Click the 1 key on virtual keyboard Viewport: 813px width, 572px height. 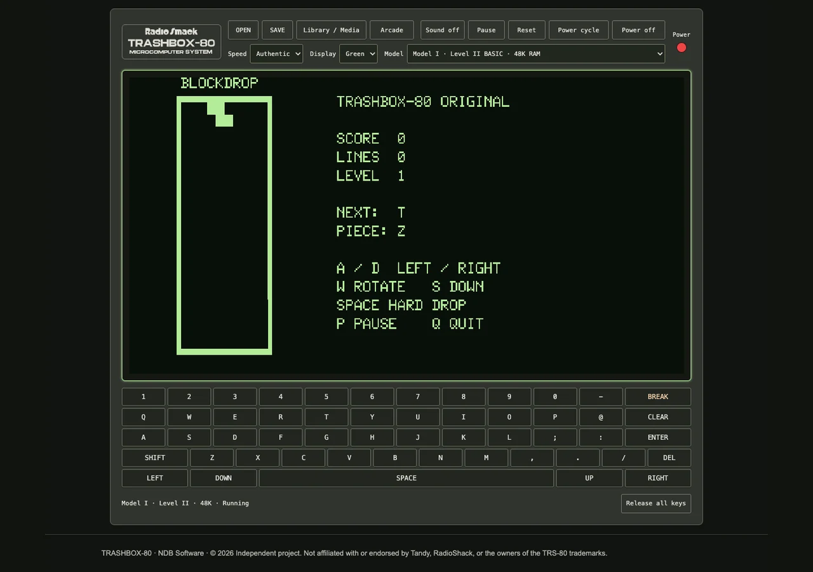(x=144, y=397)
